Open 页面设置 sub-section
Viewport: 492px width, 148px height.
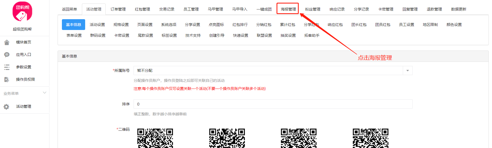point(145,25)
